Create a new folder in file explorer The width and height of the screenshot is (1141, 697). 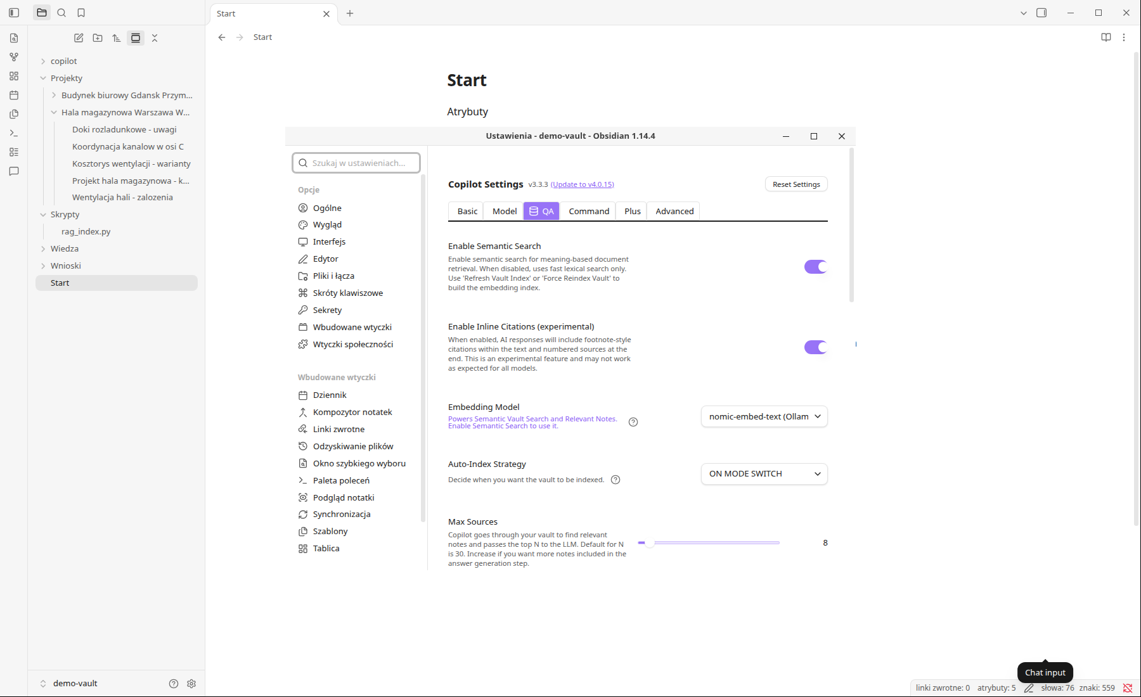coord(98,38)
